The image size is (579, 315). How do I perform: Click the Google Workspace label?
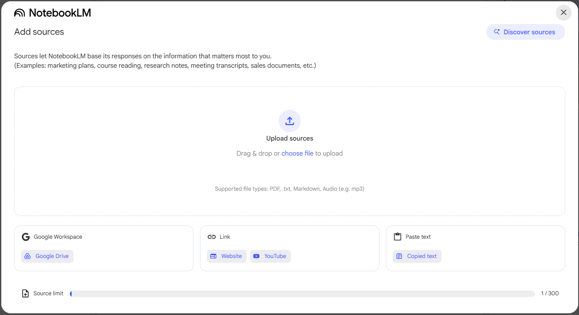[58, 237]
